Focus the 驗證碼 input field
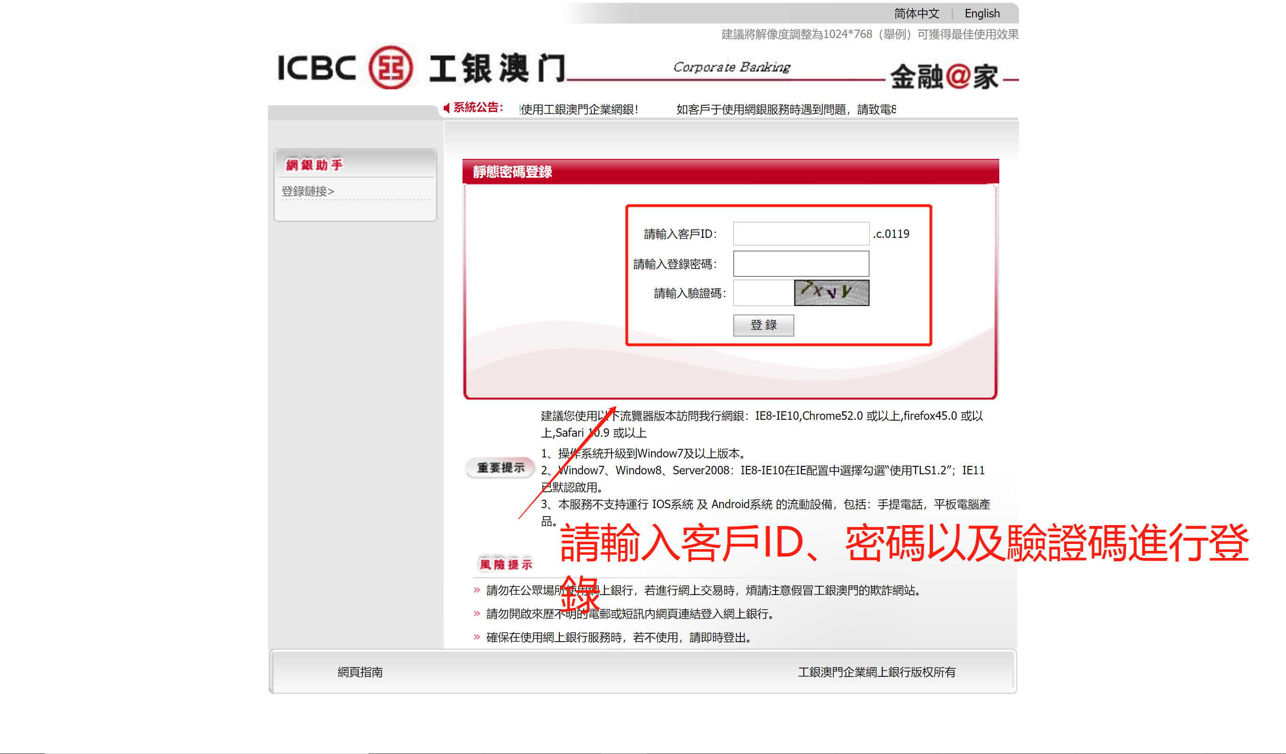 [763, 293]
